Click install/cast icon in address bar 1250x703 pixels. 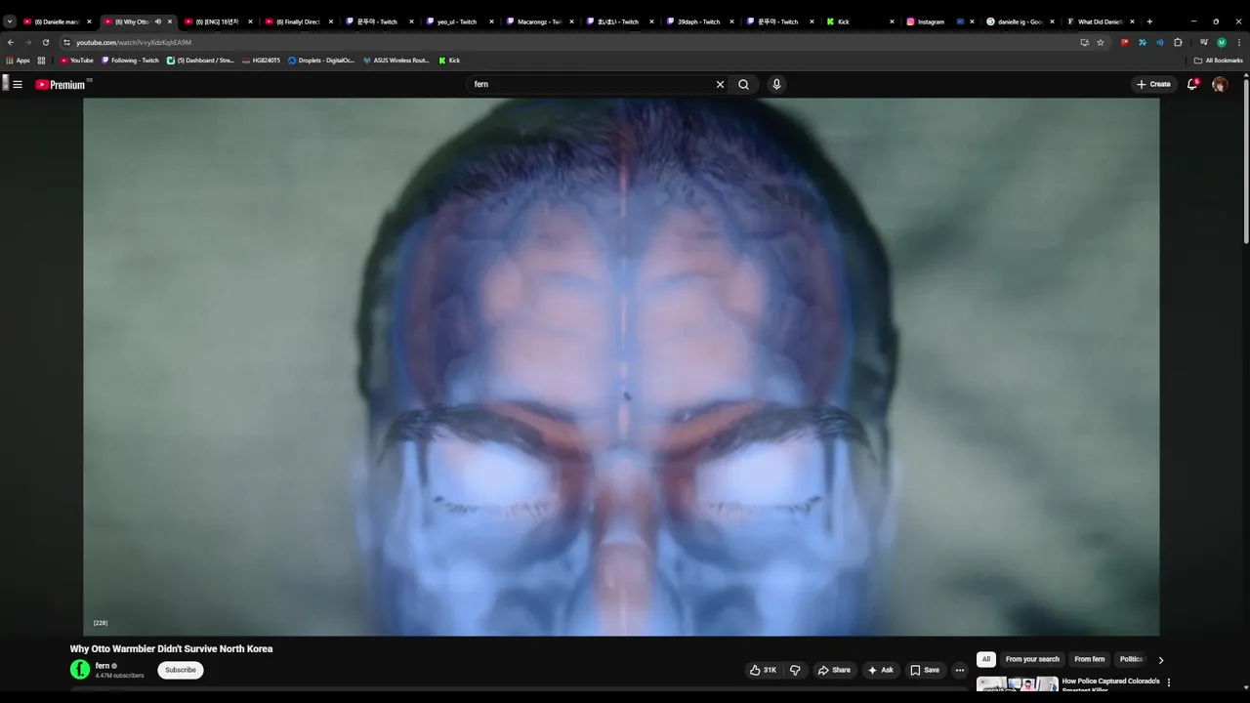1084,42
